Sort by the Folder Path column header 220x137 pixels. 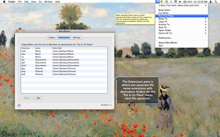pos(79,48)
